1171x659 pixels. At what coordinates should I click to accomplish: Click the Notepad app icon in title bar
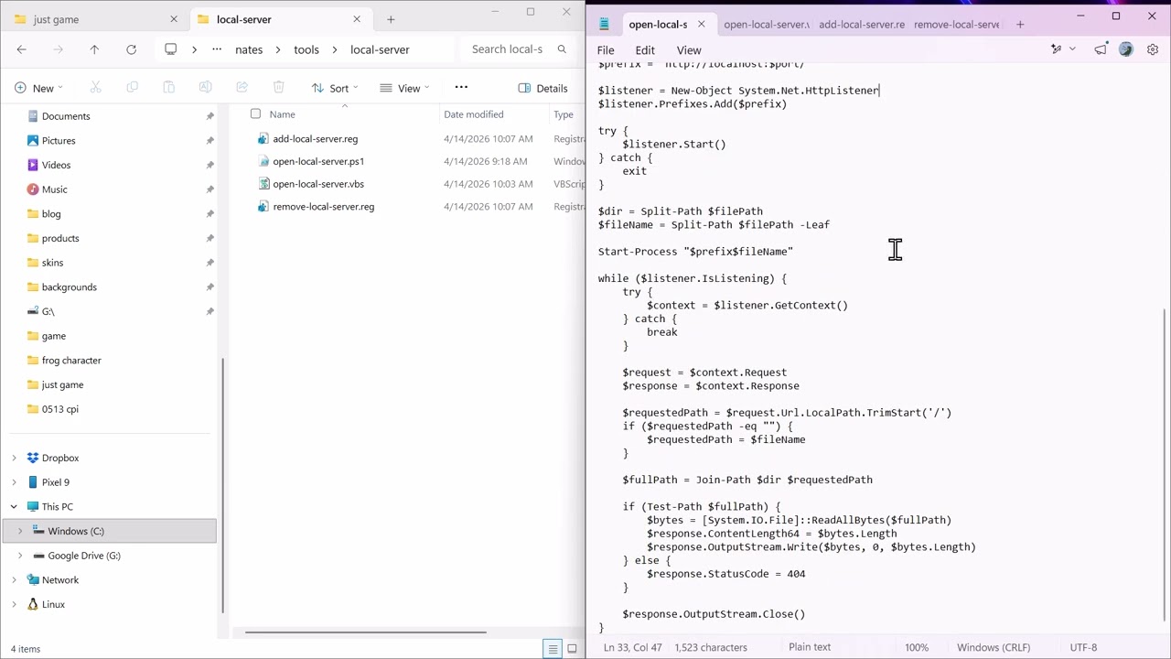coord(604,25)
